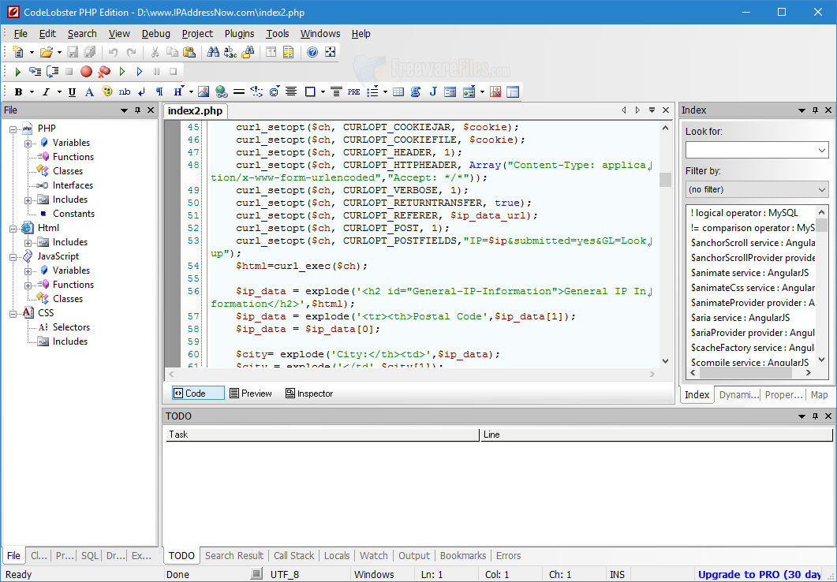Click the center align text icon
The image size is (837, 582).
pos(291,91)
